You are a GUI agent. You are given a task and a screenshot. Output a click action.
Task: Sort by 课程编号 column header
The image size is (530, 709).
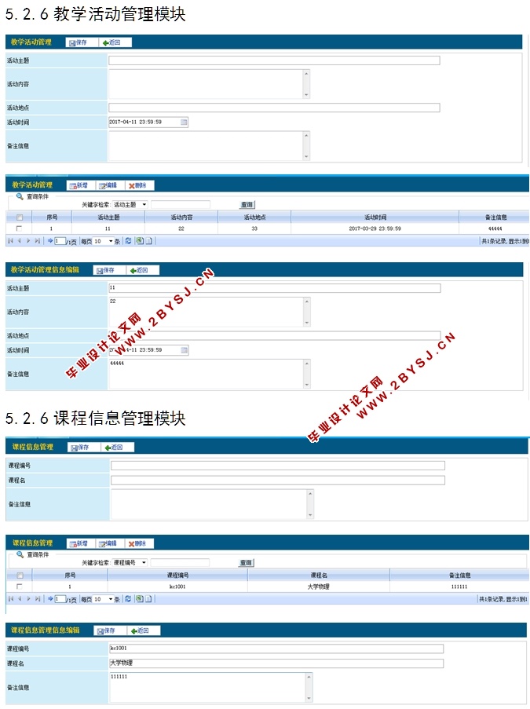177,576
